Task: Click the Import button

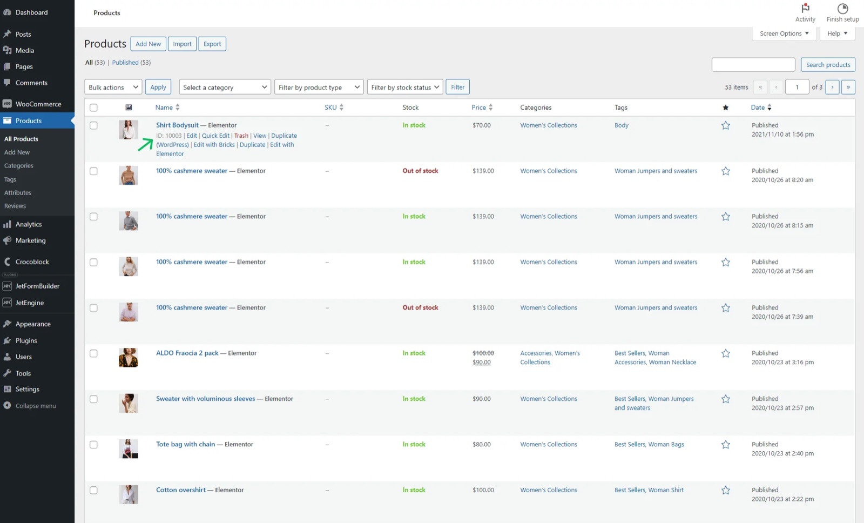Action: coord(182,44)
